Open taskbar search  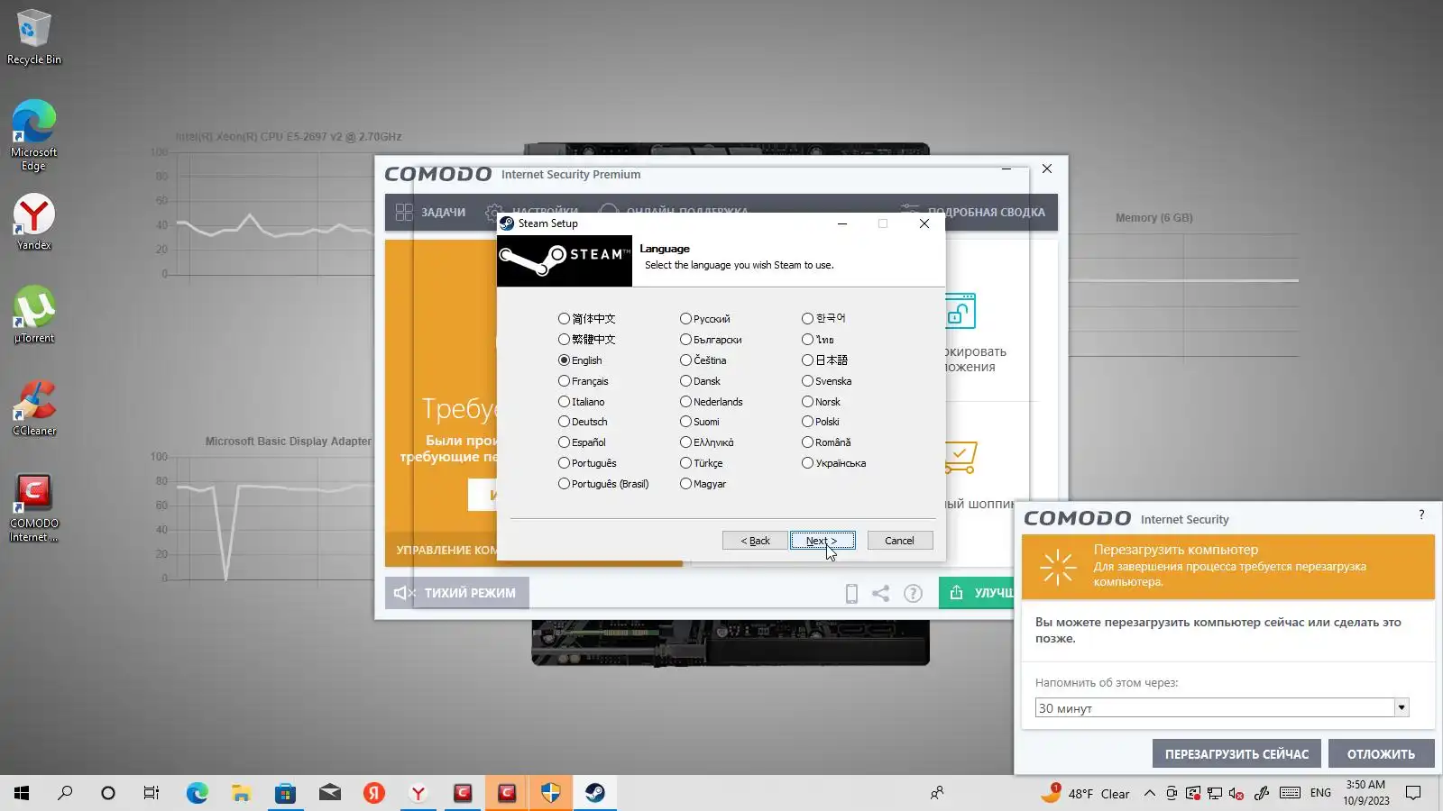click(65, 793)
